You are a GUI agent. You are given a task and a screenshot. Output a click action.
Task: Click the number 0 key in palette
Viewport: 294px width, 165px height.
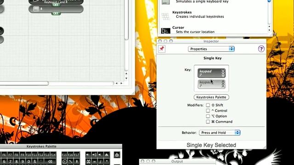click(28, 161)
